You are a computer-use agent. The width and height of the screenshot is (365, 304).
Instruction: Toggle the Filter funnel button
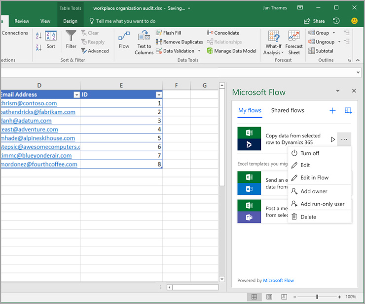coord(71,40)
